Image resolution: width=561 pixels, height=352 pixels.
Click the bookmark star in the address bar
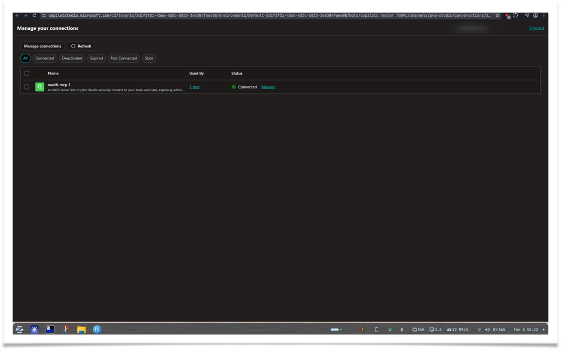[498, 15]
